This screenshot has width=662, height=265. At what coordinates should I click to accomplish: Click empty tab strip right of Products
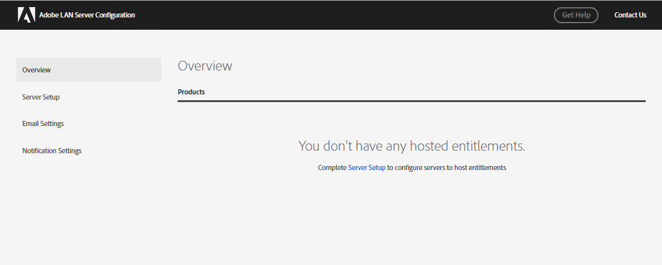pos(421,92)
